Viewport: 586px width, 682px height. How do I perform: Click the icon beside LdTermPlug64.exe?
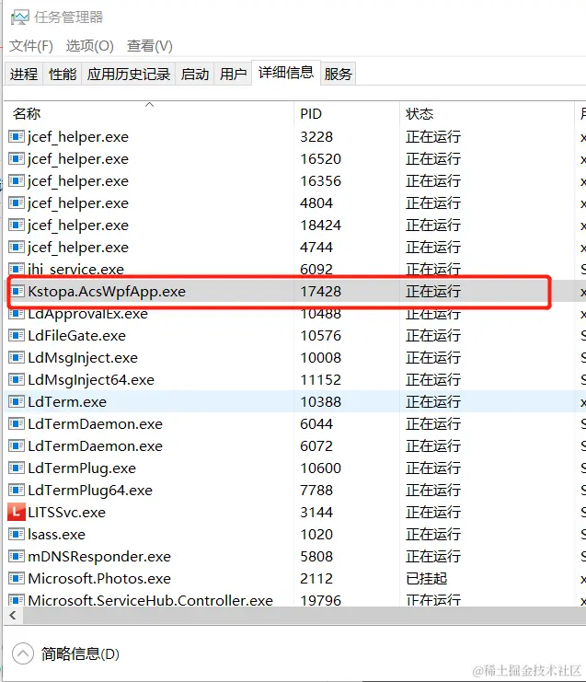(x=17, y=491)
